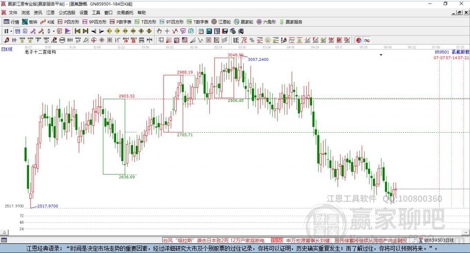470x253 pixels.
Task: Click the 收859501日线 status entry
Action: [x=439, y=240]
